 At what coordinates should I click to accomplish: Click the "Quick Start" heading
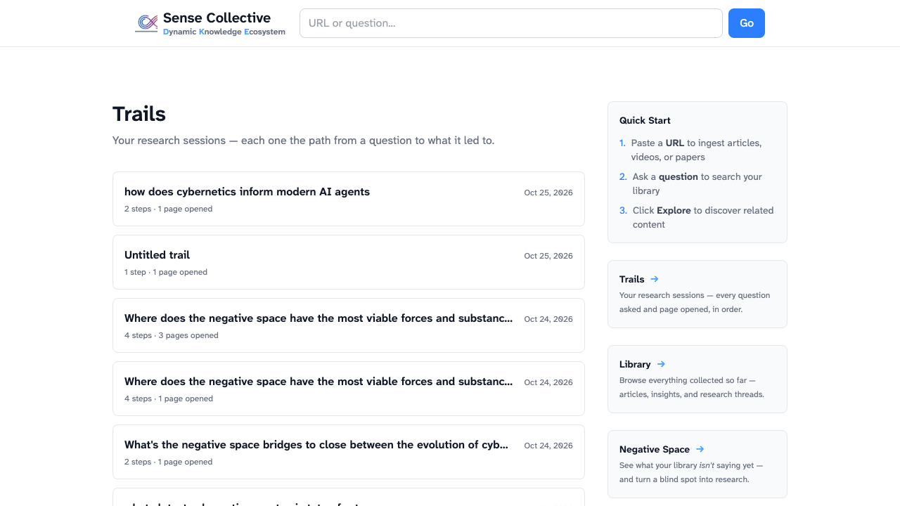645,120
